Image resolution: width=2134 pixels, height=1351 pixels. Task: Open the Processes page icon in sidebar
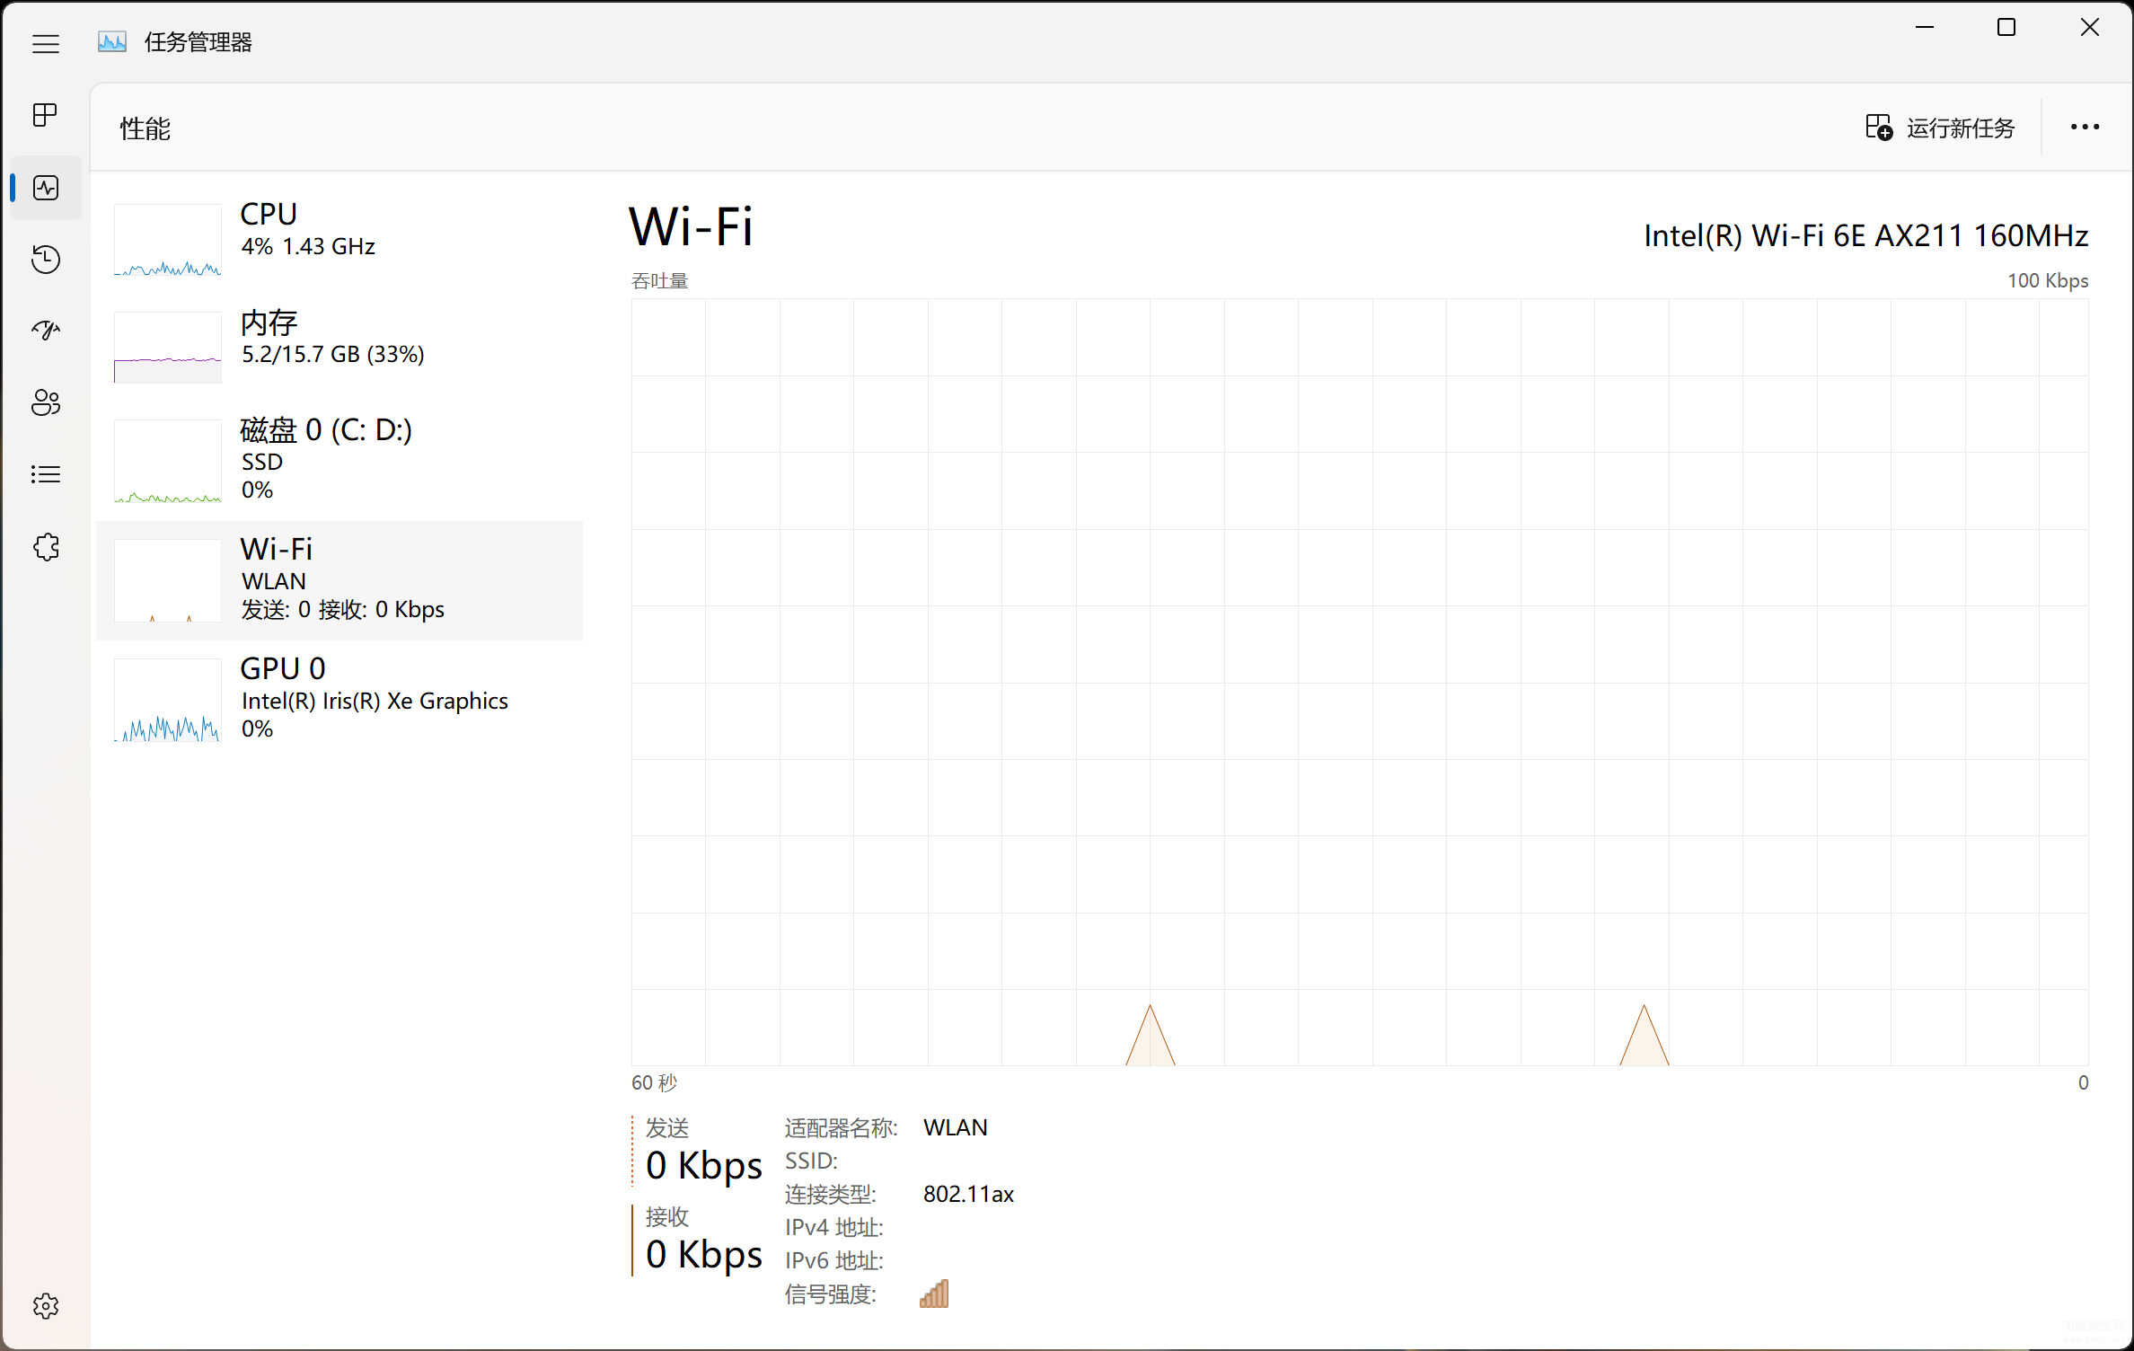(45, 115)
